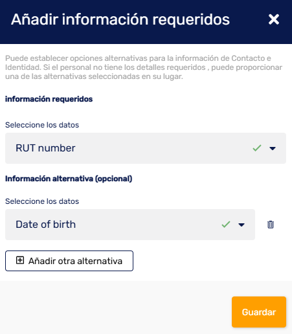Click Seleccione los datos label above RUT number

[x=42, y=125]
